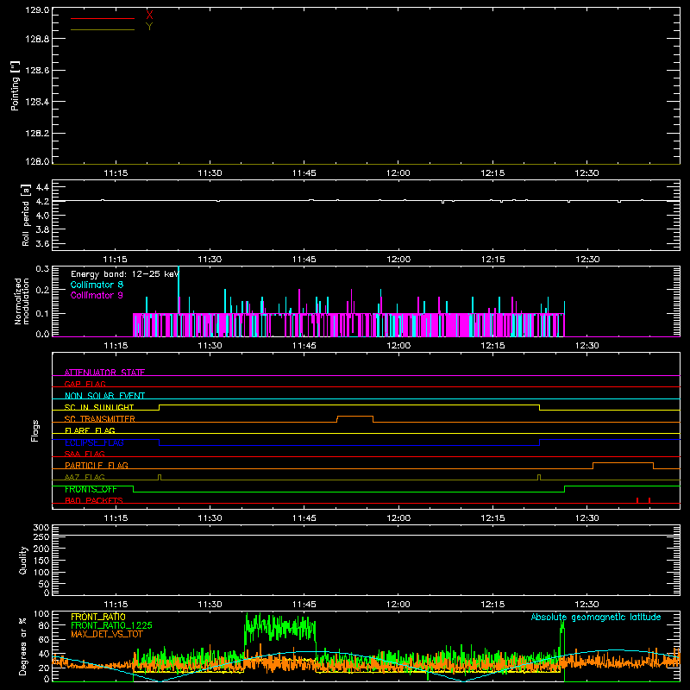The height and width of the screenshot is (690, 690).
Task: Click the FRONT_RATIO legend label
Action: 98,617
